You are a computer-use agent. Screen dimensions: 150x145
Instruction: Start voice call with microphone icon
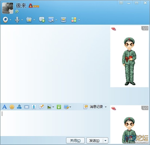(17, 20)
